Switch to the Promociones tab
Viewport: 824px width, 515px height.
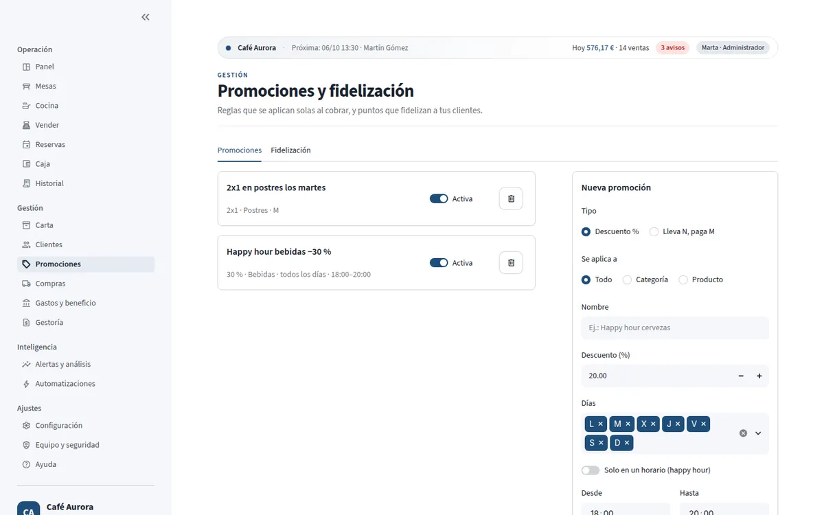coord(240,150)
